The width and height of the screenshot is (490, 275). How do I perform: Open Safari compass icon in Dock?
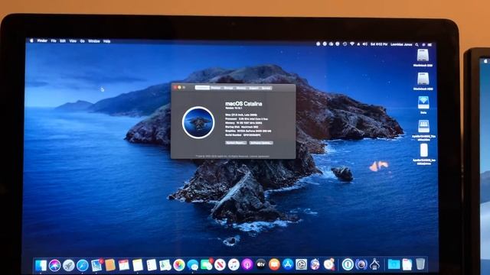pyautogui.click(x=83, y=265)
